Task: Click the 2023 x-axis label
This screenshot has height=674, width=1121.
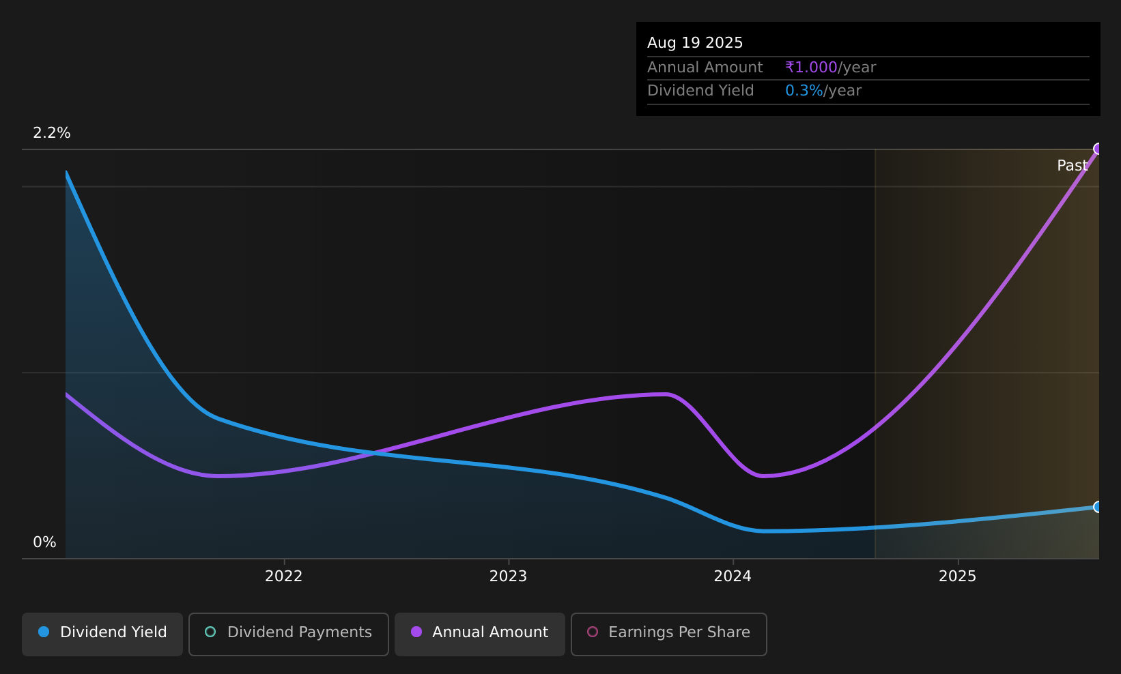Action: [x=508, y=576]
